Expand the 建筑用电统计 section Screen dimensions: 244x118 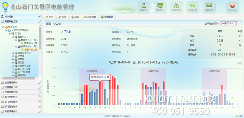pyautogui.click(x=39, y=82)
